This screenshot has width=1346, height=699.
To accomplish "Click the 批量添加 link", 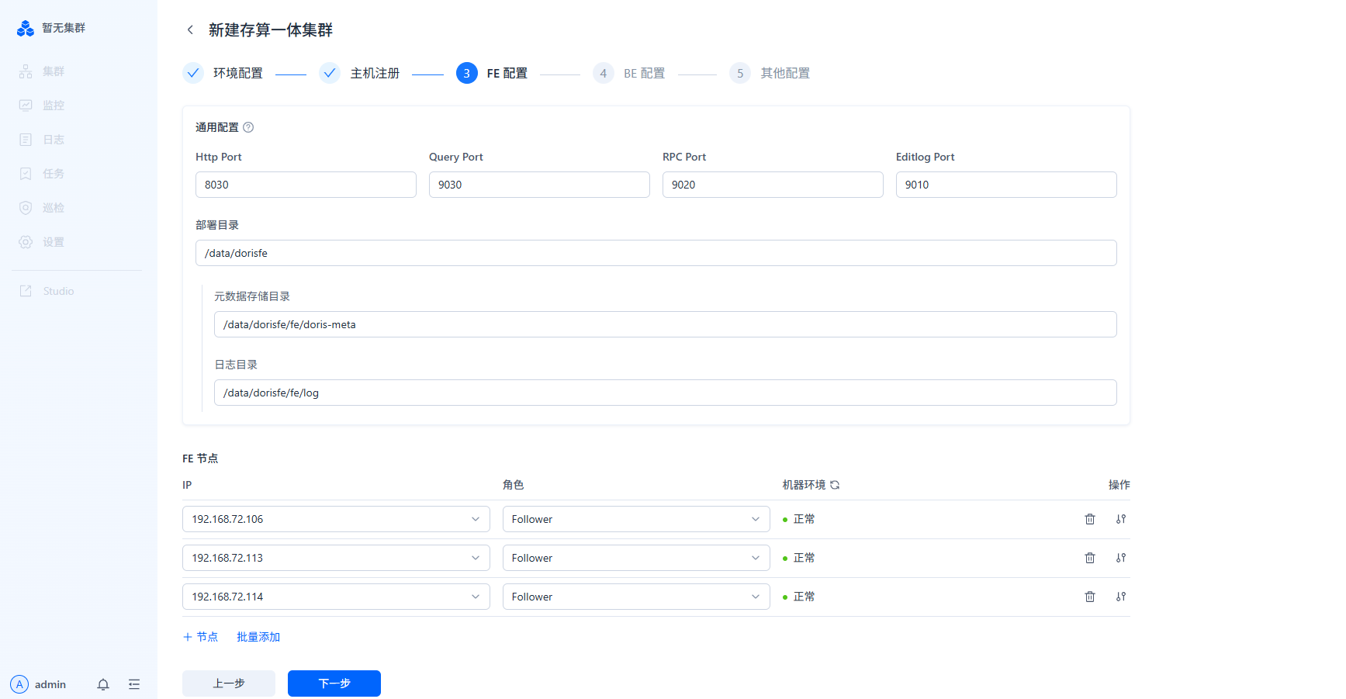I will [258, 637].
